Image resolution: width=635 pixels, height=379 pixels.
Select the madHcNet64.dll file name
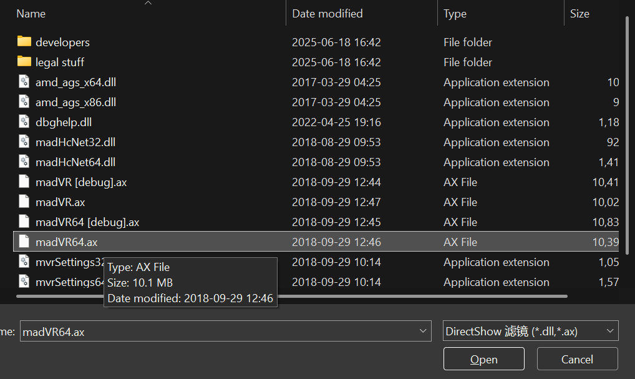(75, 162)
